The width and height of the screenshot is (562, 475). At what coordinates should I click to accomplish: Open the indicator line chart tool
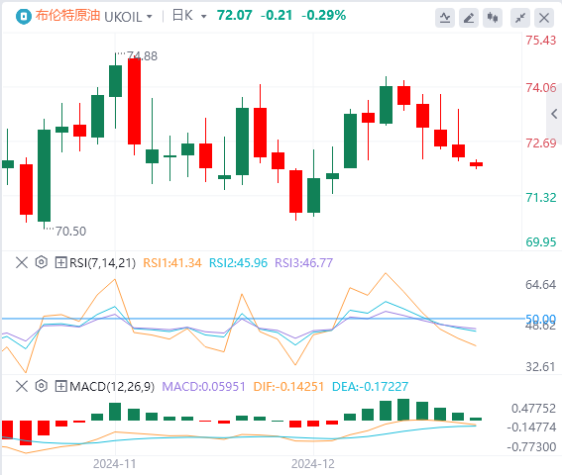(445, 18)
